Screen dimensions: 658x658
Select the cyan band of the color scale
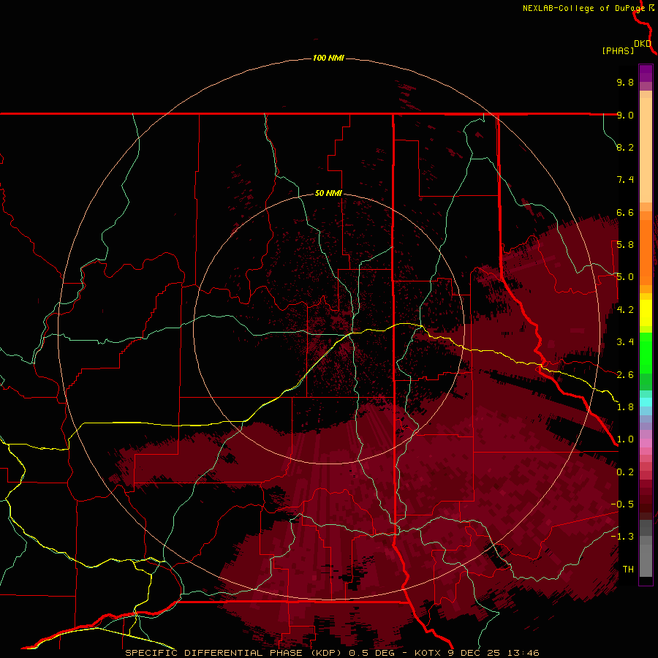tap(646, 402)
